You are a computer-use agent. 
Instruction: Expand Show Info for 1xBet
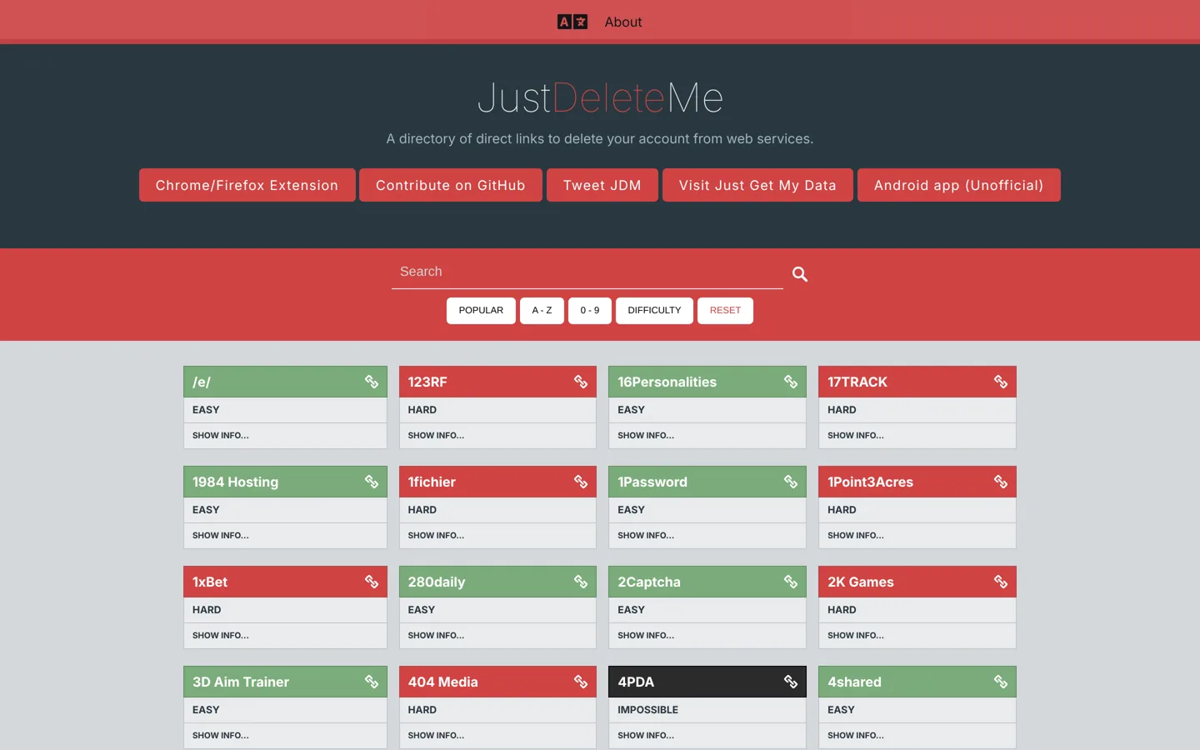coord(221,636)
